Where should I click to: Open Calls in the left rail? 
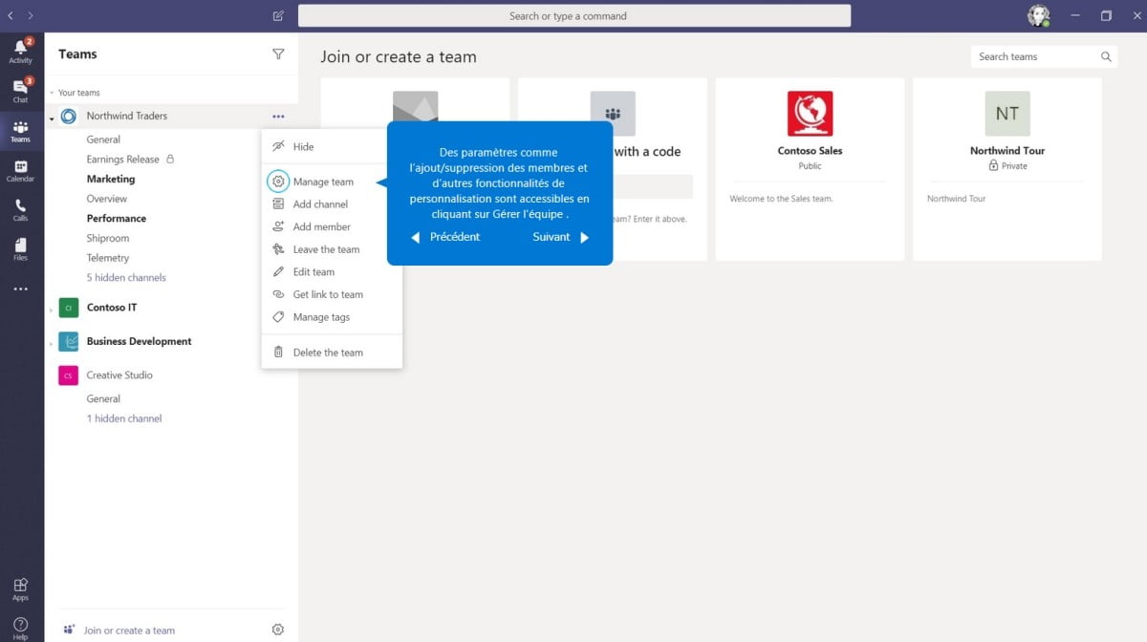pos(20,210)
